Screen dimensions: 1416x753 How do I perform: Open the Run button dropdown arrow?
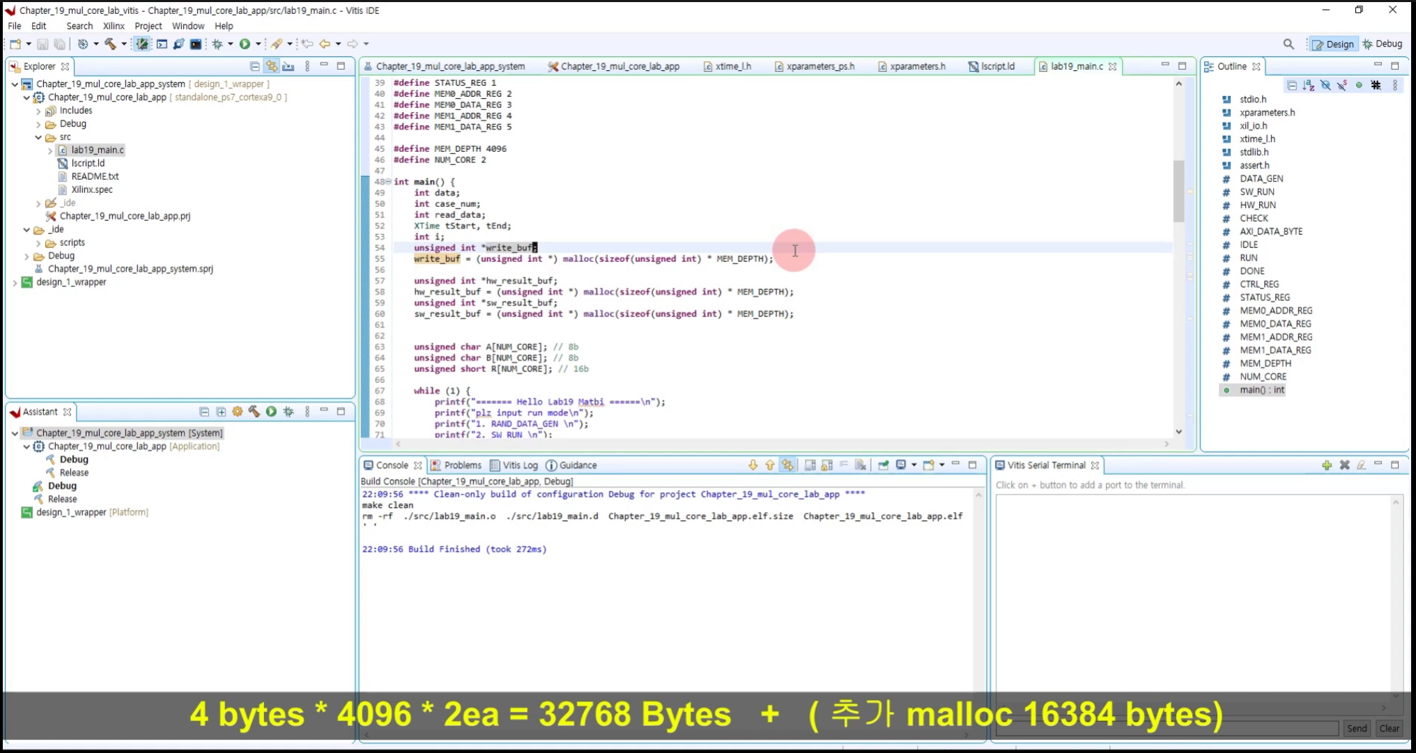click(258, 44)
